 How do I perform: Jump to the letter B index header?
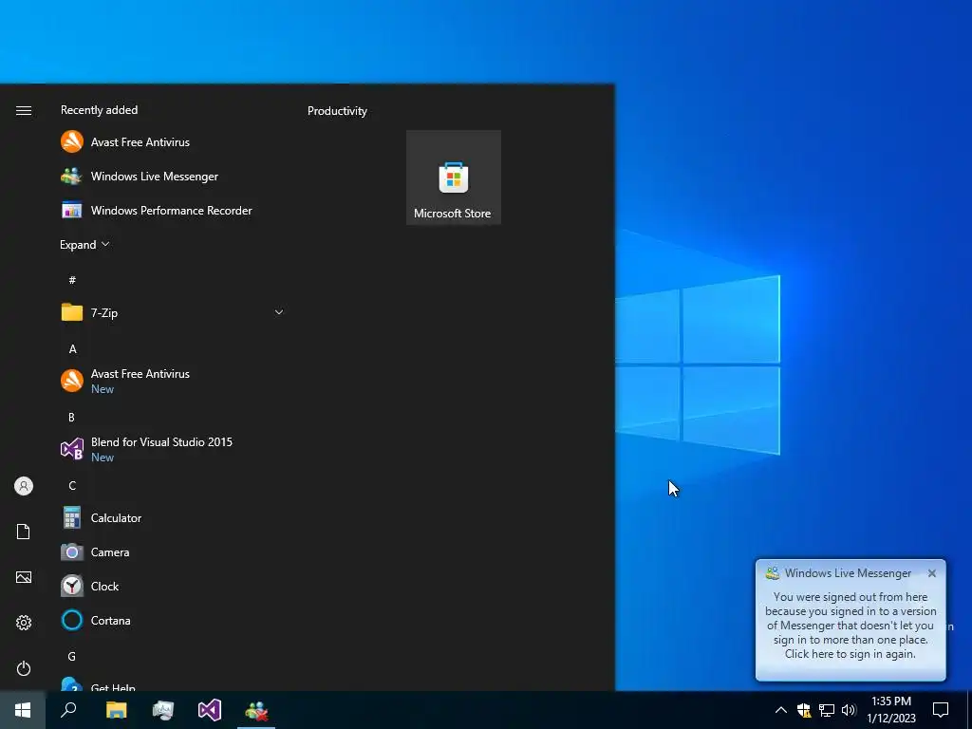(71, 418)
